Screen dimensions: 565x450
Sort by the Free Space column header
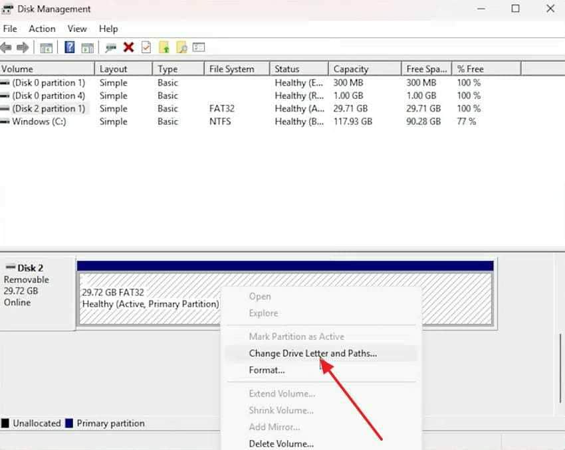coord(426,69)
